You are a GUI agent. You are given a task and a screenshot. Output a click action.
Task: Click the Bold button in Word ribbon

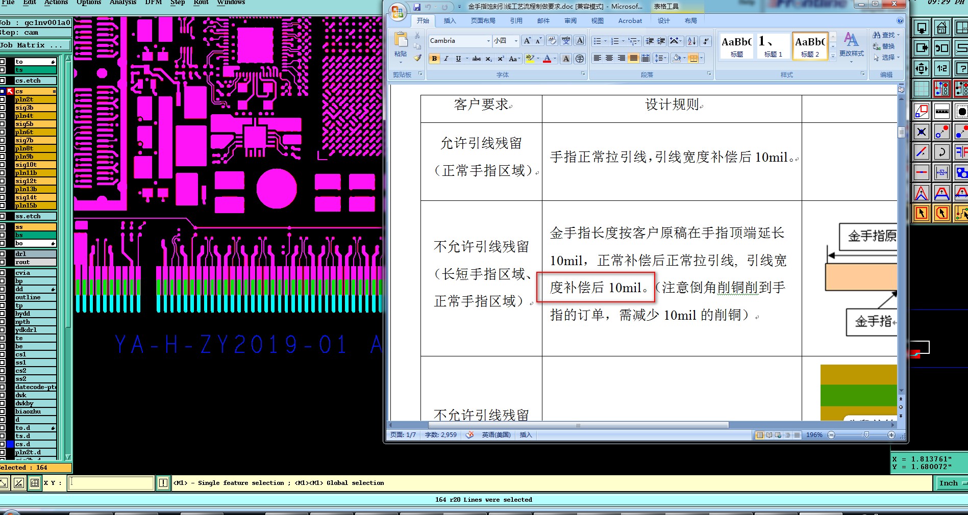(x=434, y=59)
